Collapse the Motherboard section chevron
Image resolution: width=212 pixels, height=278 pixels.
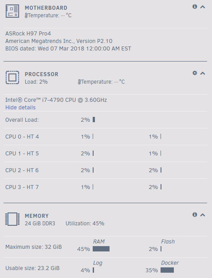(x=203, y=7)
